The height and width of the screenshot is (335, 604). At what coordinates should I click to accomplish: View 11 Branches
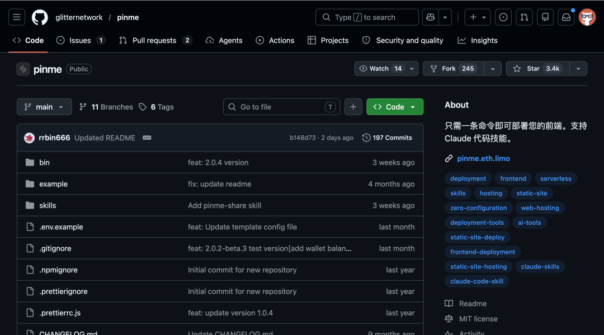tap(106, 107)
